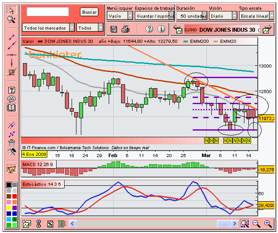Click the trash bin delete tool
This screenshot has width=278, height=233.
coord(11,143)
